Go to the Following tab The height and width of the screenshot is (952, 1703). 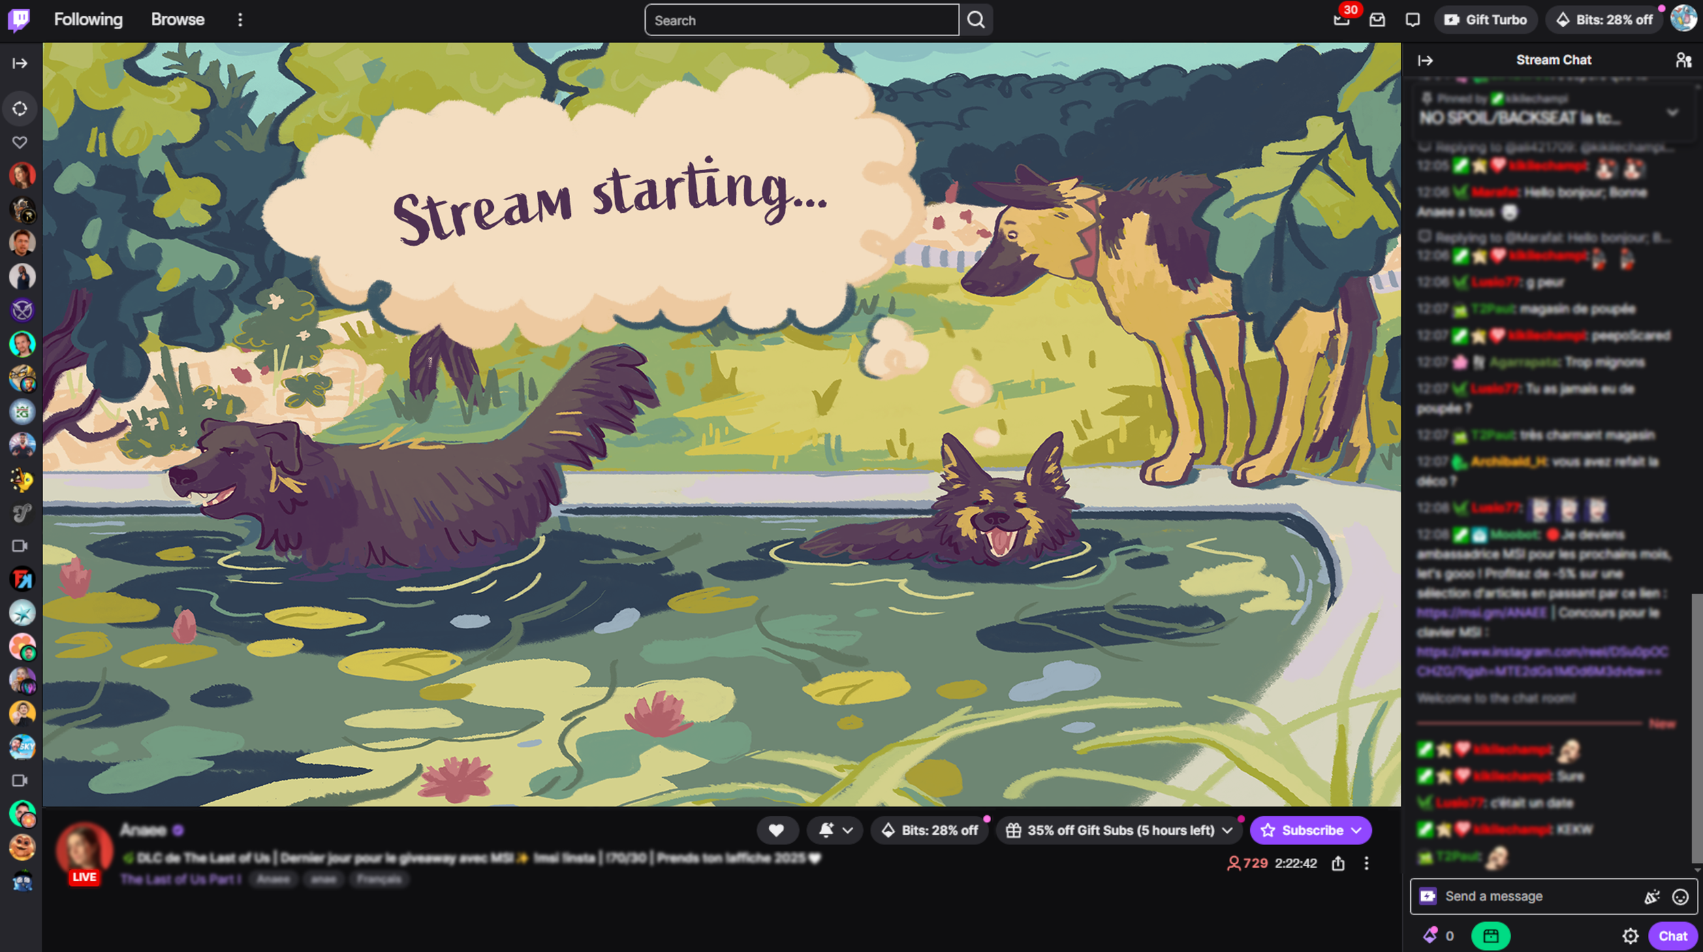89,20
